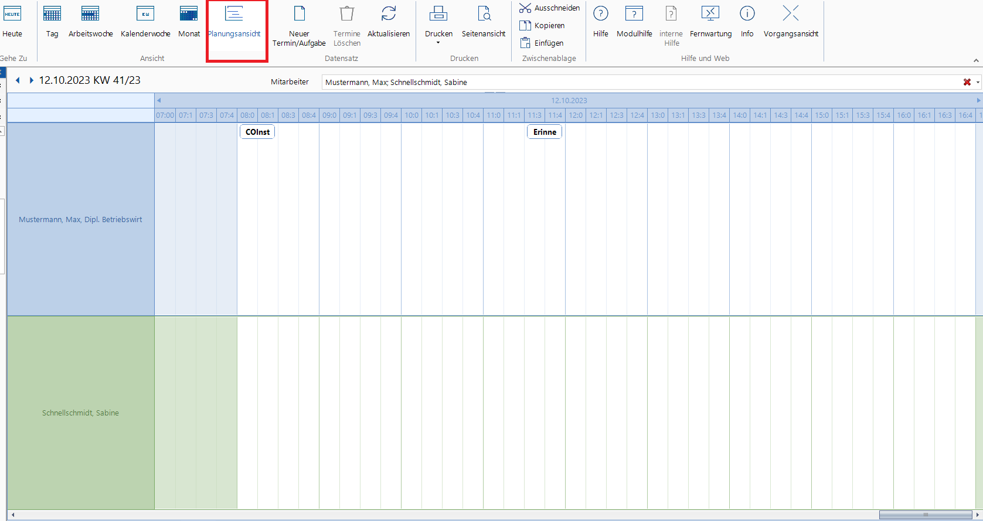Collapse the ribbon with chevron
The width and height of the screenshot is (983, 521).
(x=976, y=60)
